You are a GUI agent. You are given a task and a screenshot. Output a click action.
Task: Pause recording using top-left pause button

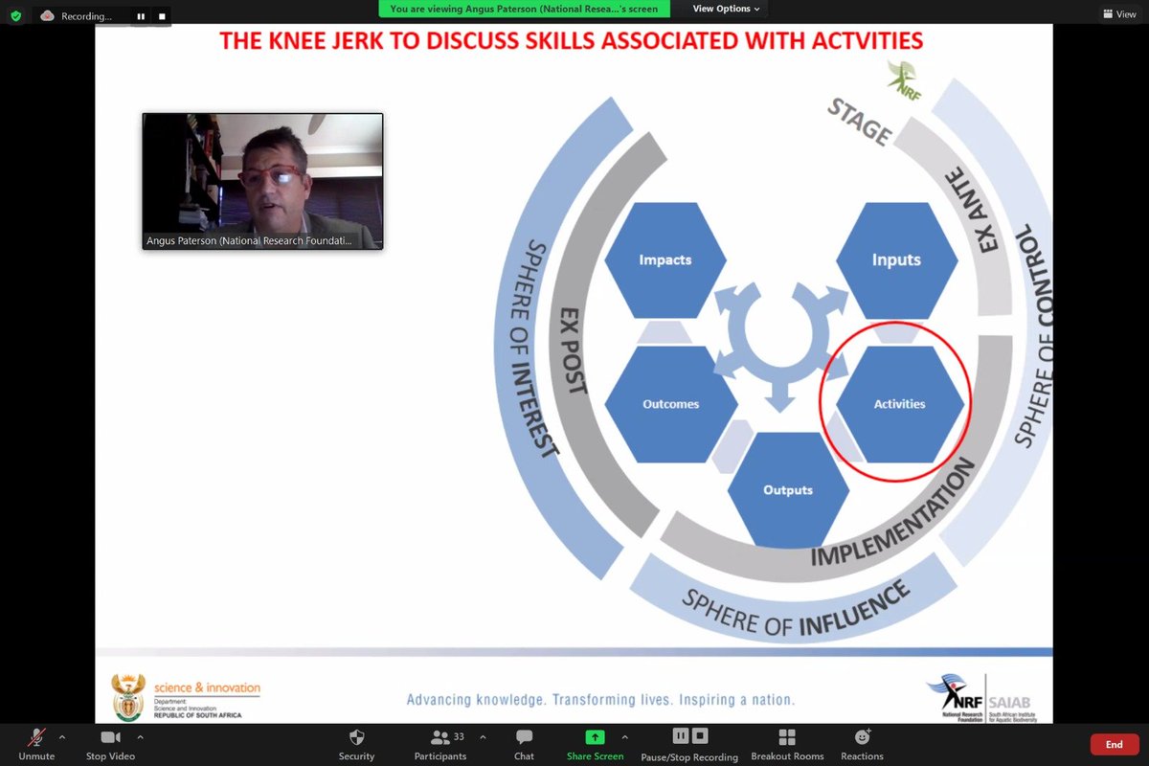[x=142, y=16]
